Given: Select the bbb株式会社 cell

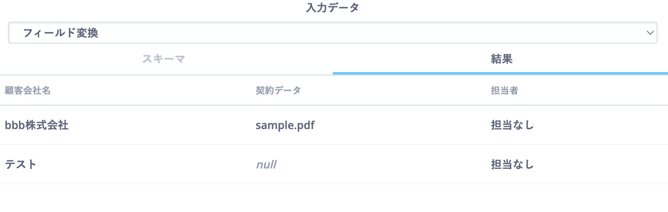Looking at the screenshot, I should 37,125.
